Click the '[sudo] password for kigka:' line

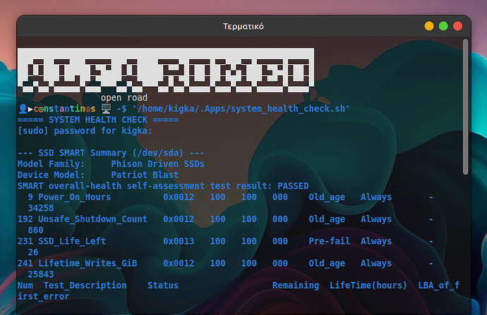click(x=85, y=131)
